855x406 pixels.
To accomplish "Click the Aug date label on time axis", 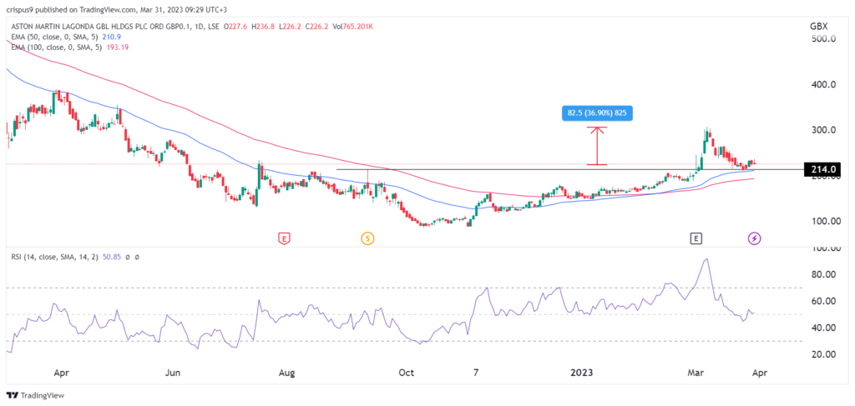I will (x=286, y=373).
